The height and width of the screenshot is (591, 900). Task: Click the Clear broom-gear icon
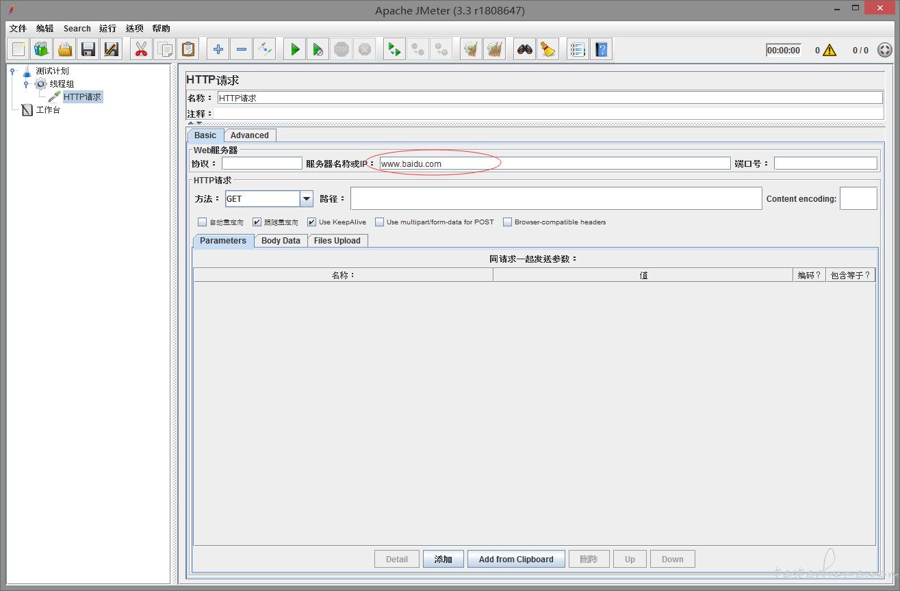pos(471,49)
